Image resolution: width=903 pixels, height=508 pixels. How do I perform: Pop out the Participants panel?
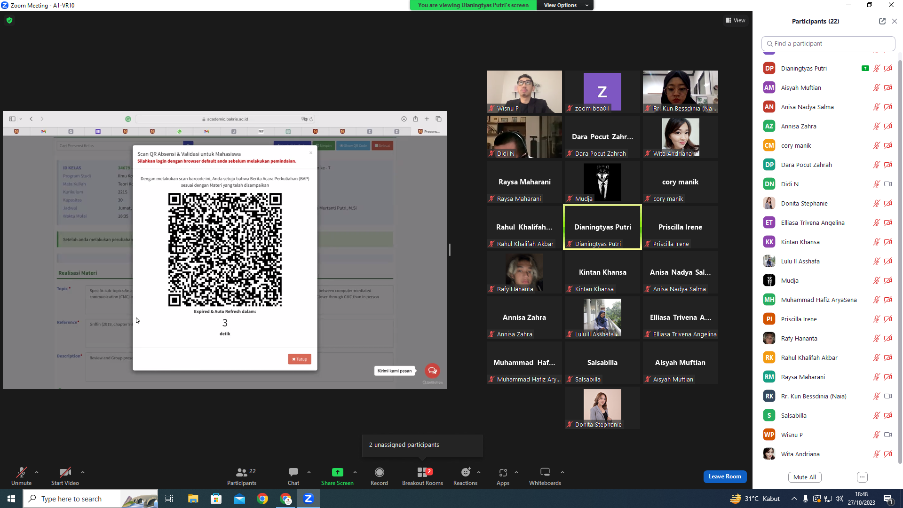[x=882, y=21]
